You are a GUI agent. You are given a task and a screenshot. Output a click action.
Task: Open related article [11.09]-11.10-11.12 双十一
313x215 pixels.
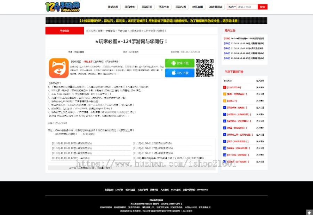tap(71, 158)
